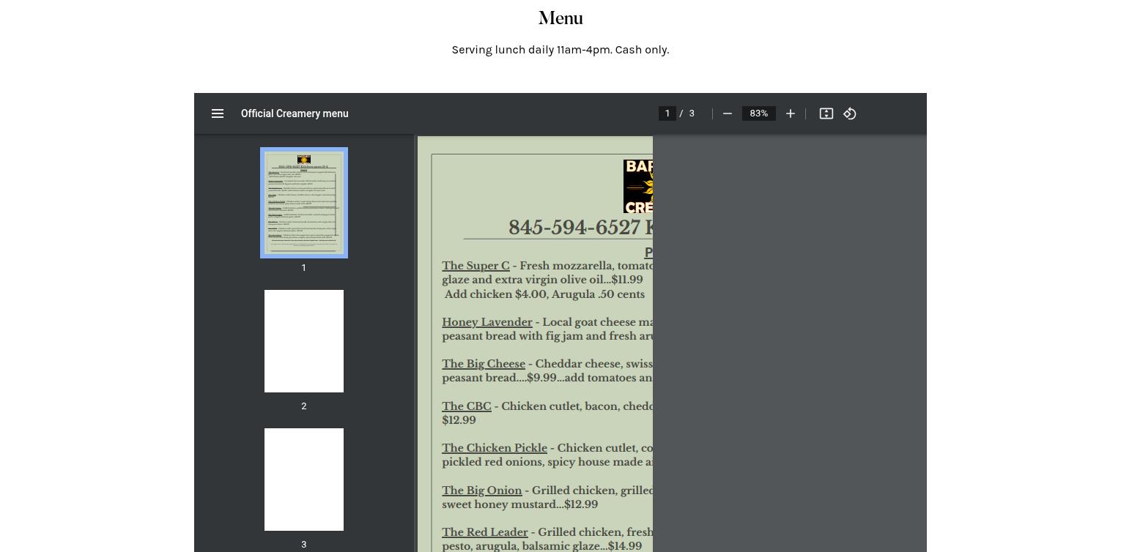Click 'The Super C' menu item

(x=476, y=266)
